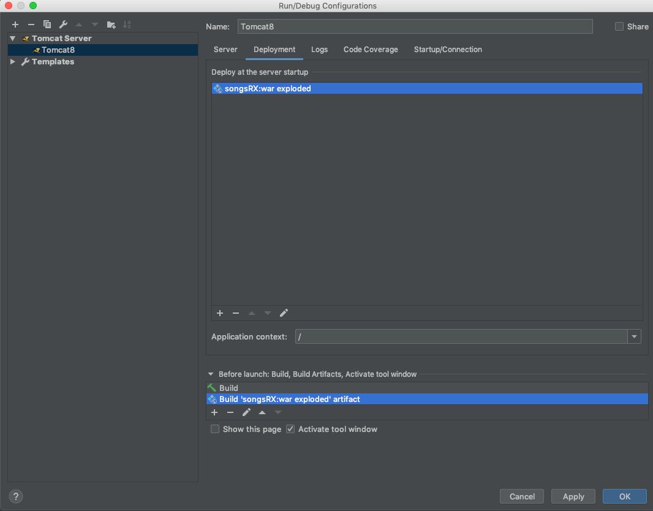Remove selected configuration with minus icon
Screen dimensions: 653x511
pos(31,25)
